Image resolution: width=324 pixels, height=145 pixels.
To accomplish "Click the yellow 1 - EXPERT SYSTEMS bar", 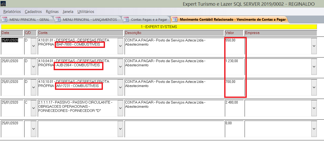I will pos(159,27).
